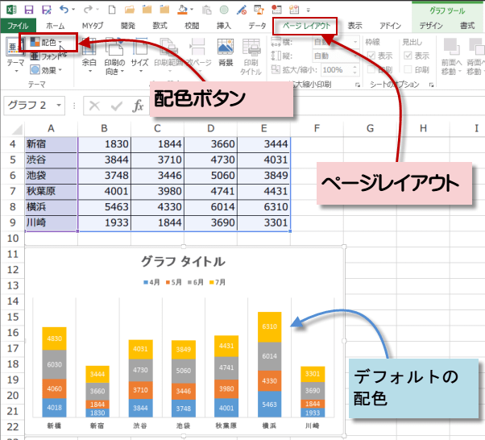Select the ページ レイアウト tab

click(x=306, y=26)
